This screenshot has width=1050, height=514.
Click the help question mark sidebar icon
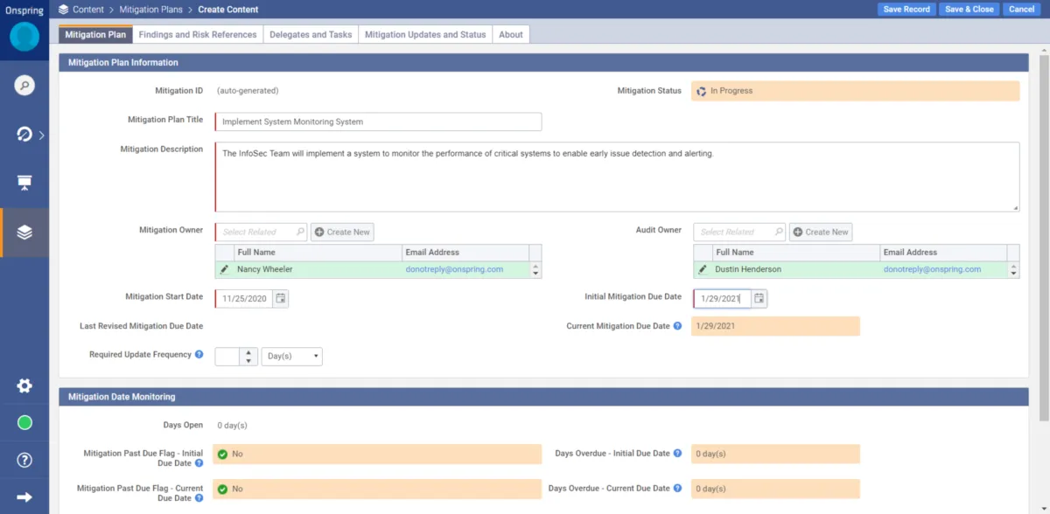pyautogui.click(x=24, y=460)
